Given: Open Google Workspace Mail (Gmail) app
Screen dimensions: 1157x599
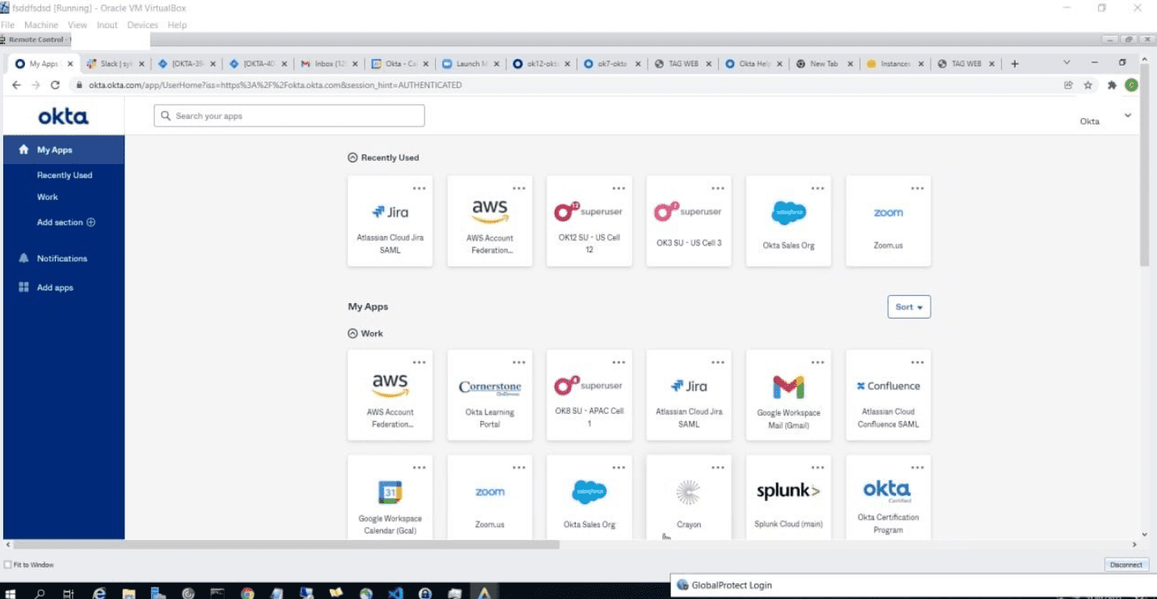Looking at the screenshot, I should point(788,394).
